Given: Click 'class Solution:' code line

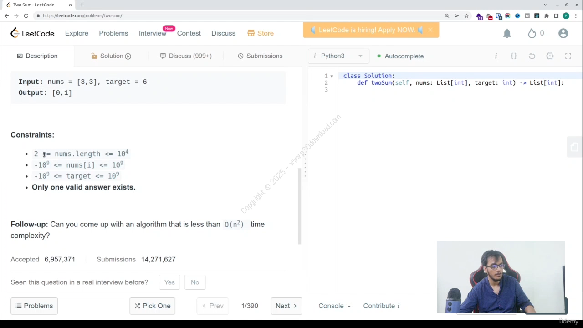Looking at the screenshot, I should click(x=369, y=76).
